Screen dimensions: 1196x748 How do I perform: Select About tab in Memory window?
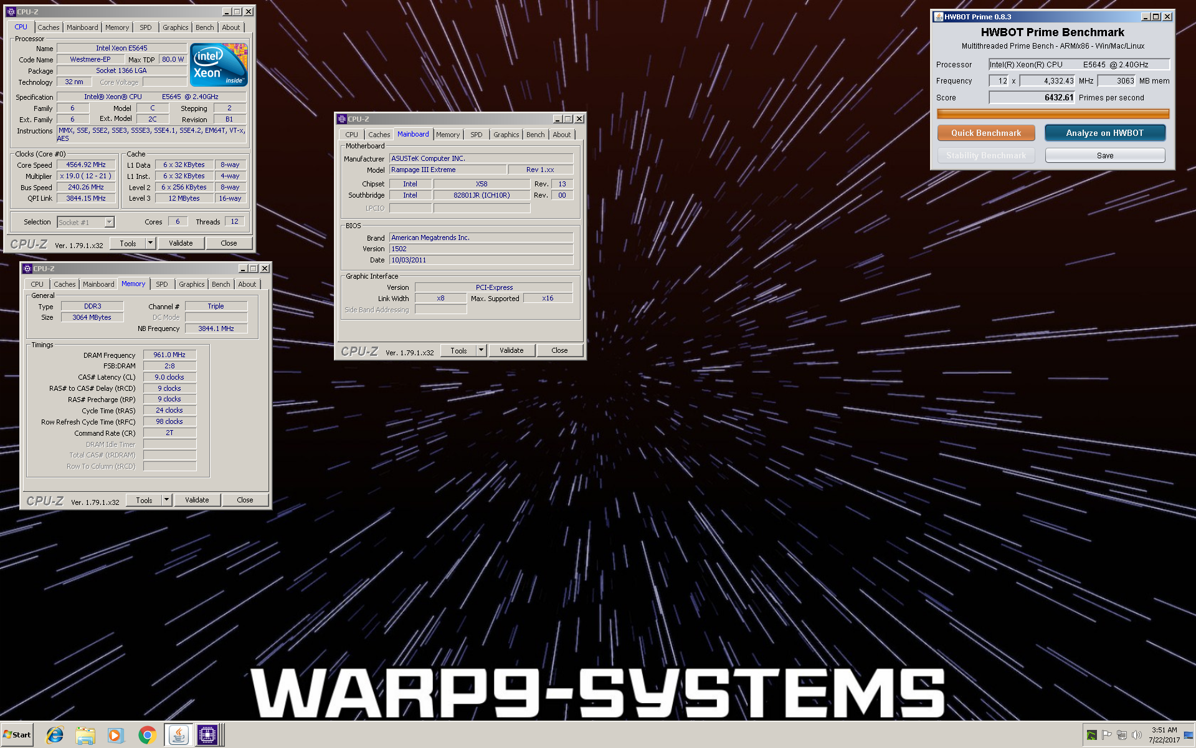tap(247, 284)
